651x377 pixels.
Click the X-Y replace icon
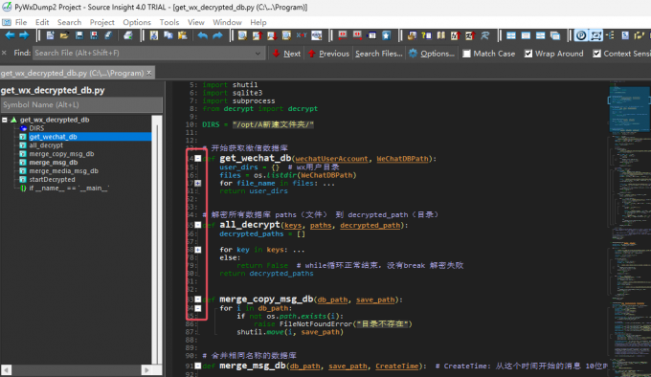coord(302,35)
